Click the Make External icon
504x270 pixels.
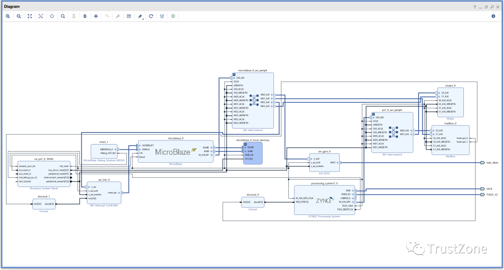tap(107, 16)
